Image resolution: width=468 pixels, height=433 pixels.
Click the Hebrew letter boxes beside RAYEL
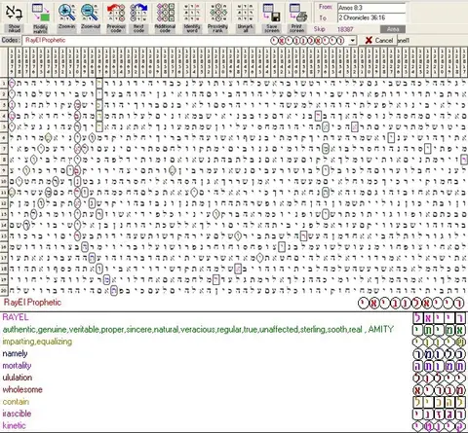tap(440, 318)
